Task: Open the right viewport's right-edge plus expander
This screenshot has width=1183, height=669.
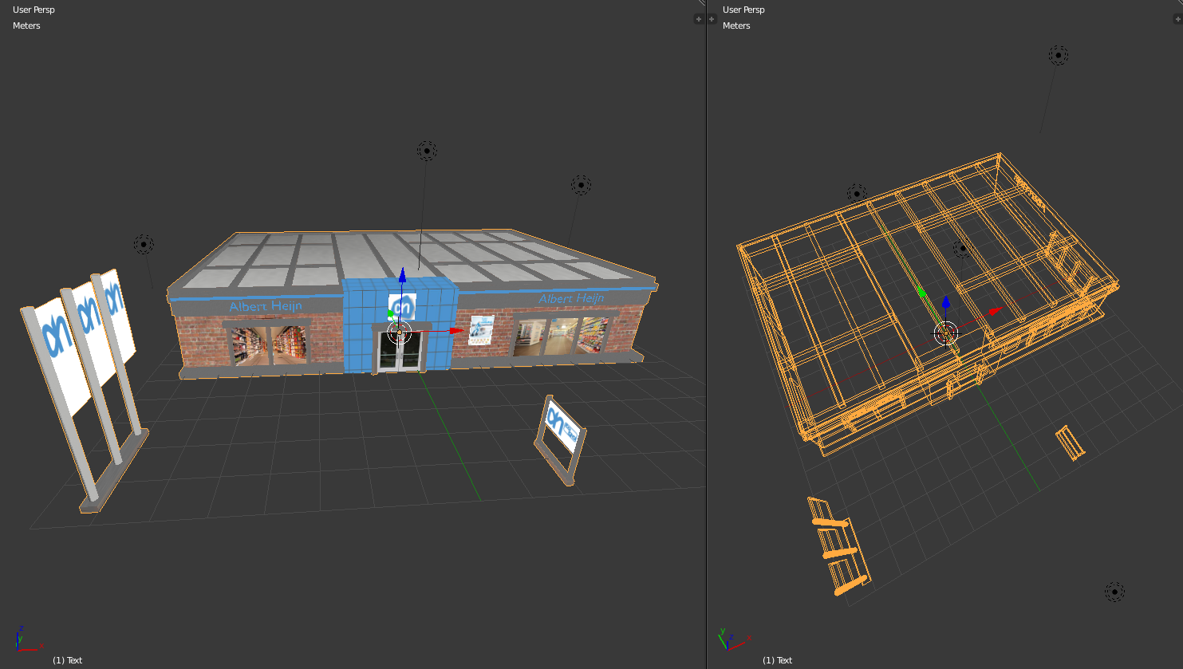Action: point(1177,19)
